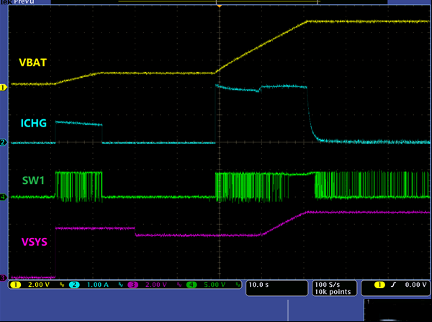The height and width of the screenshot is (322, 432).
Task: Click the magenta channel 3 ground marker
Action: [4, 277]
